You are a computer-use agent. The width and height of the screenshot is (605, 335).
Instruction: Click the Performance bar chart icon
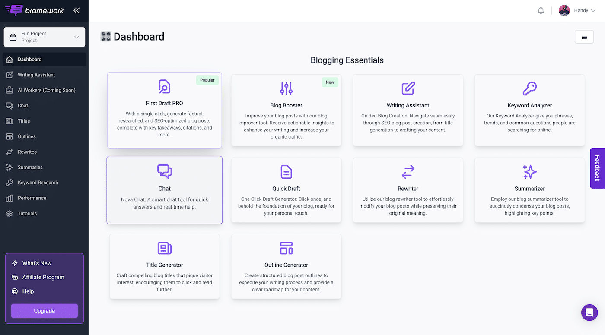click(10, 198)
